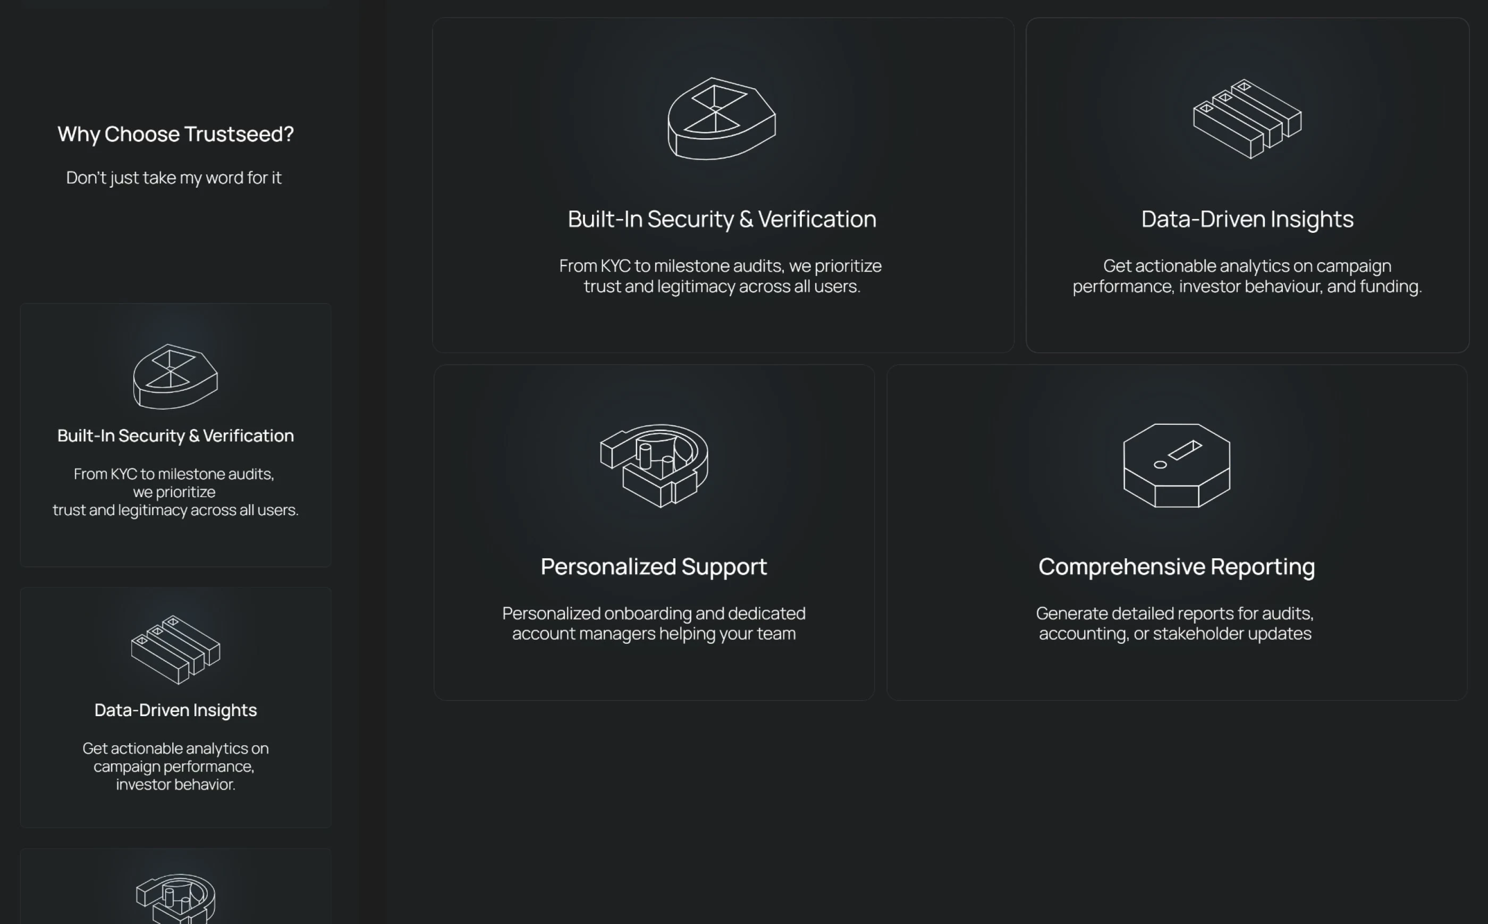Open the Comprehensive Reporting card
This screenshot has width=1488, height=924.
pos(1176,532)
